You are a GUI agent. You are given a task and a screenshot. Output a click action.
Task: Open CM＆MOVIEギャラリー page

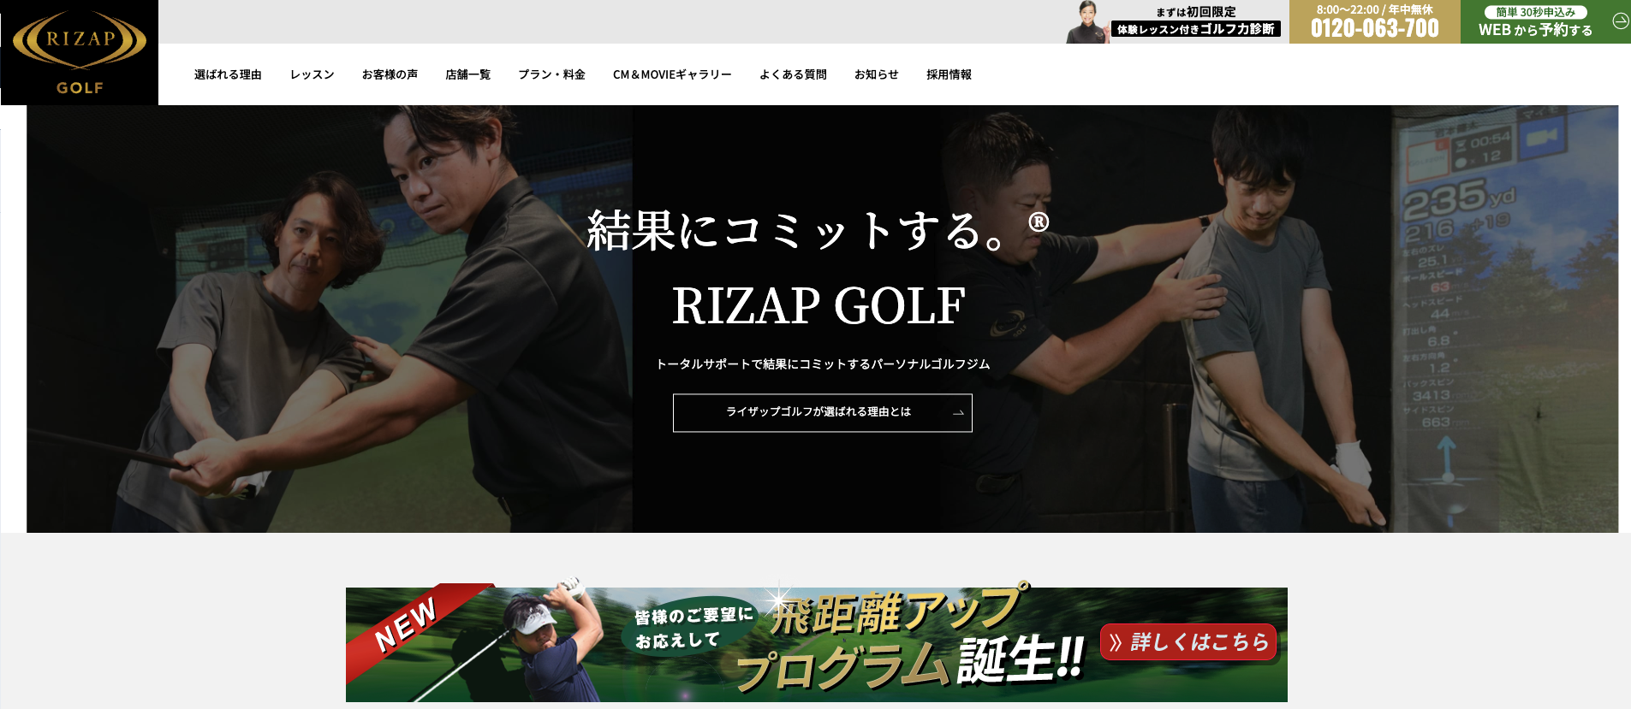(x=672, y=74)
